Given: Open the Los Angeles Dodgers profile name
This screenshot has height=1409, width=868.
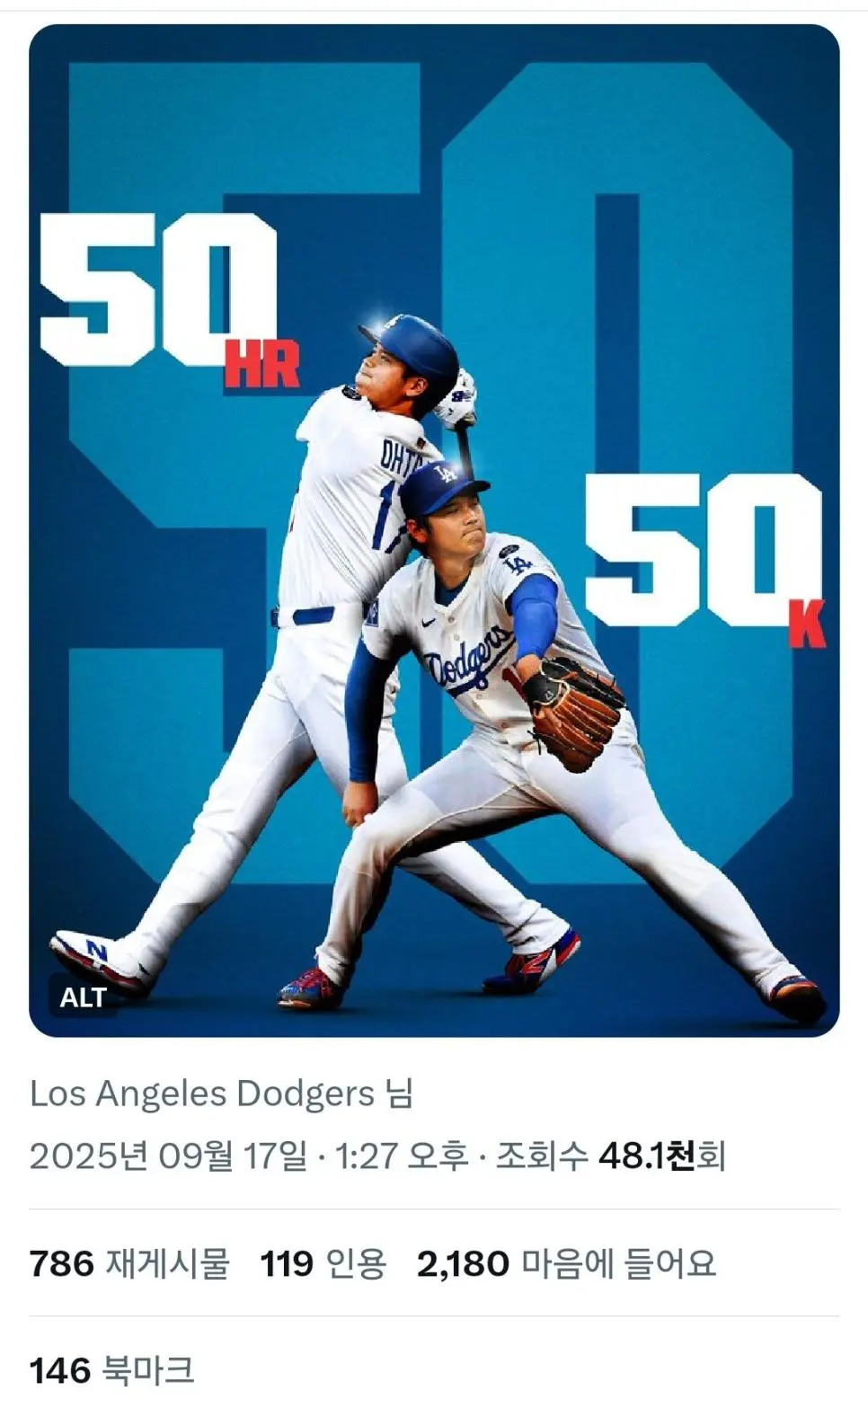Looking at the screenshot, I should point(202,1094).
